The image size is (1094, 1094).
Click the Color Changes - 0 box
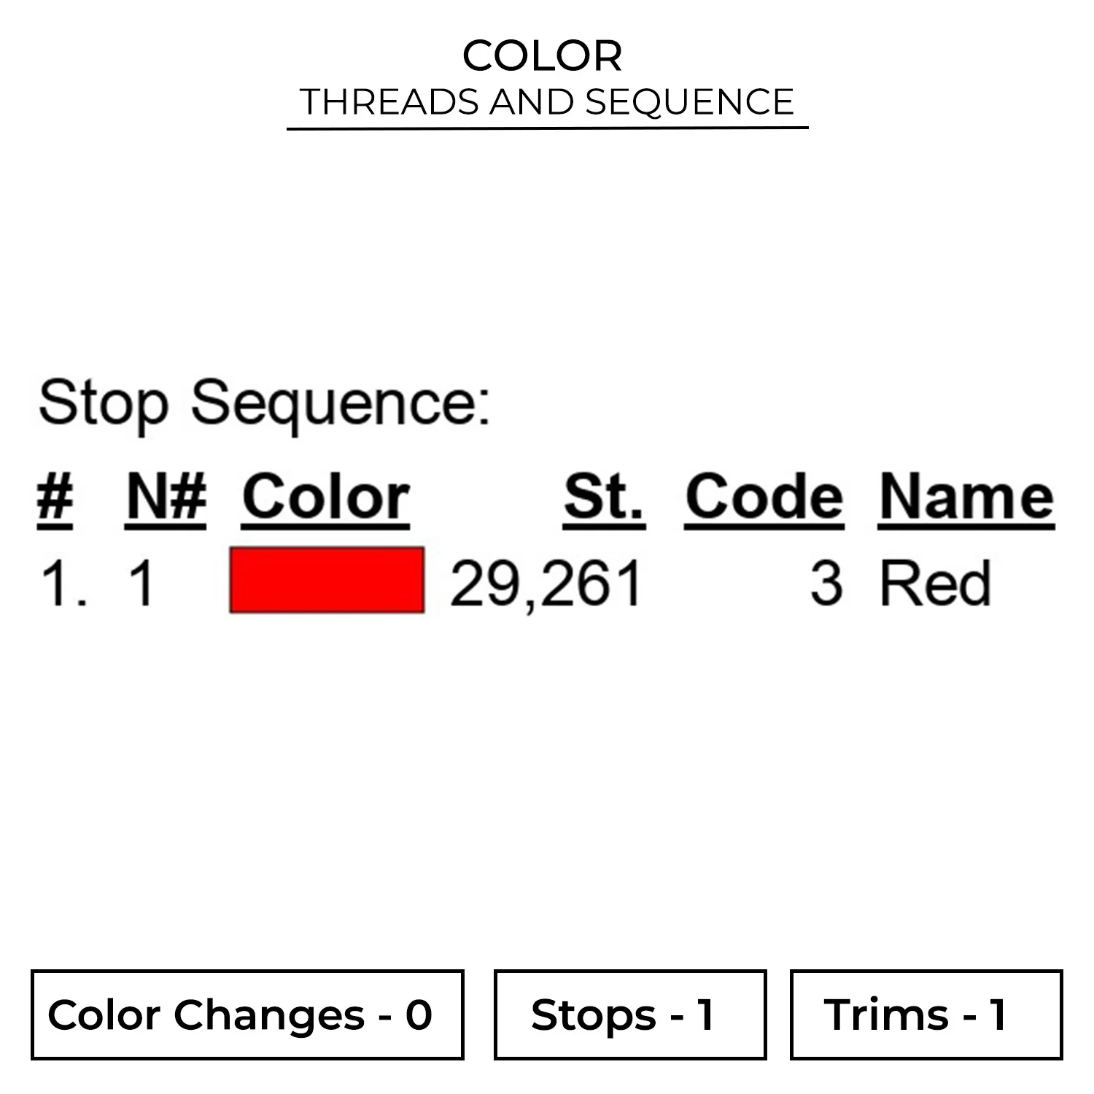pyautogui.click(x=247, y=1014)
